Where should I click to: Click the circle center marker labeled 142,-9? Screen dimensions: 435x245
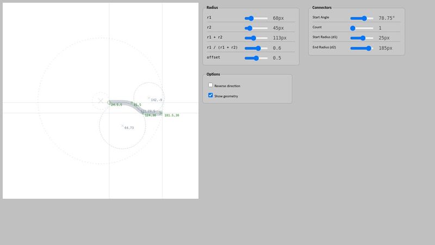(148, 98)
